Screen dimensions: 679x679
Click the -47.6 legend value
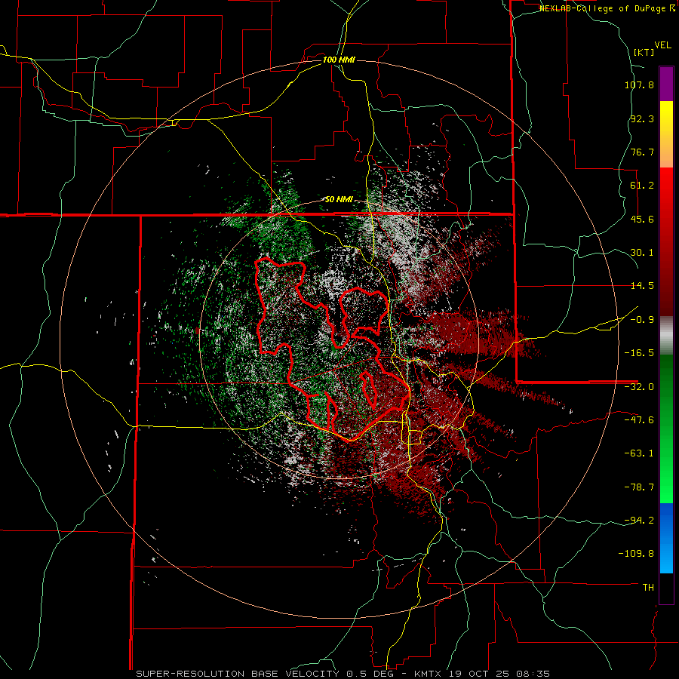(639, 420)
